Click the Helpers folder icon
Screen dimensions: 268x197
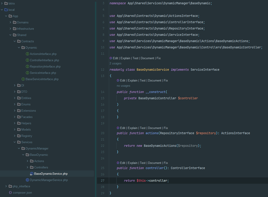pyautogui.click(x=19, y=123)
